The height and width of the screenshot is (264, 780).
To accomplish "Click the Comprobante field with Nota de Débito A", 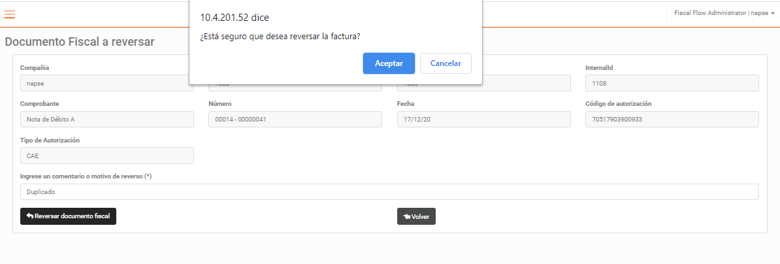I will (107, 120).
